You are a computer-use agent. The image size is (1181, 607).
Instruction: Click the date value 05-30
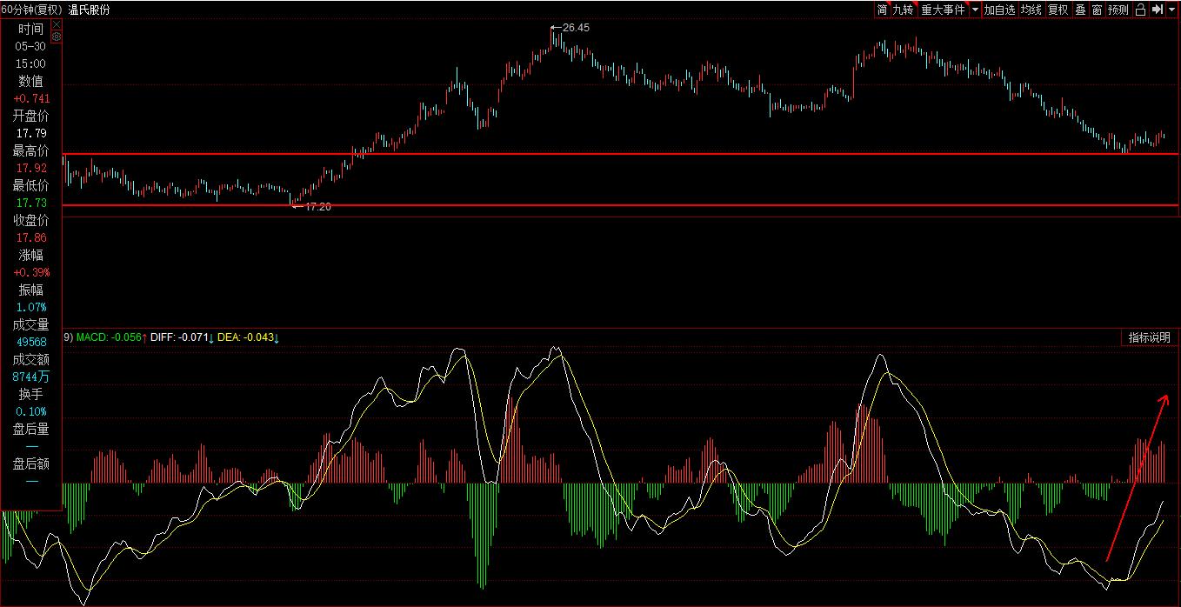tap(30, 46)
